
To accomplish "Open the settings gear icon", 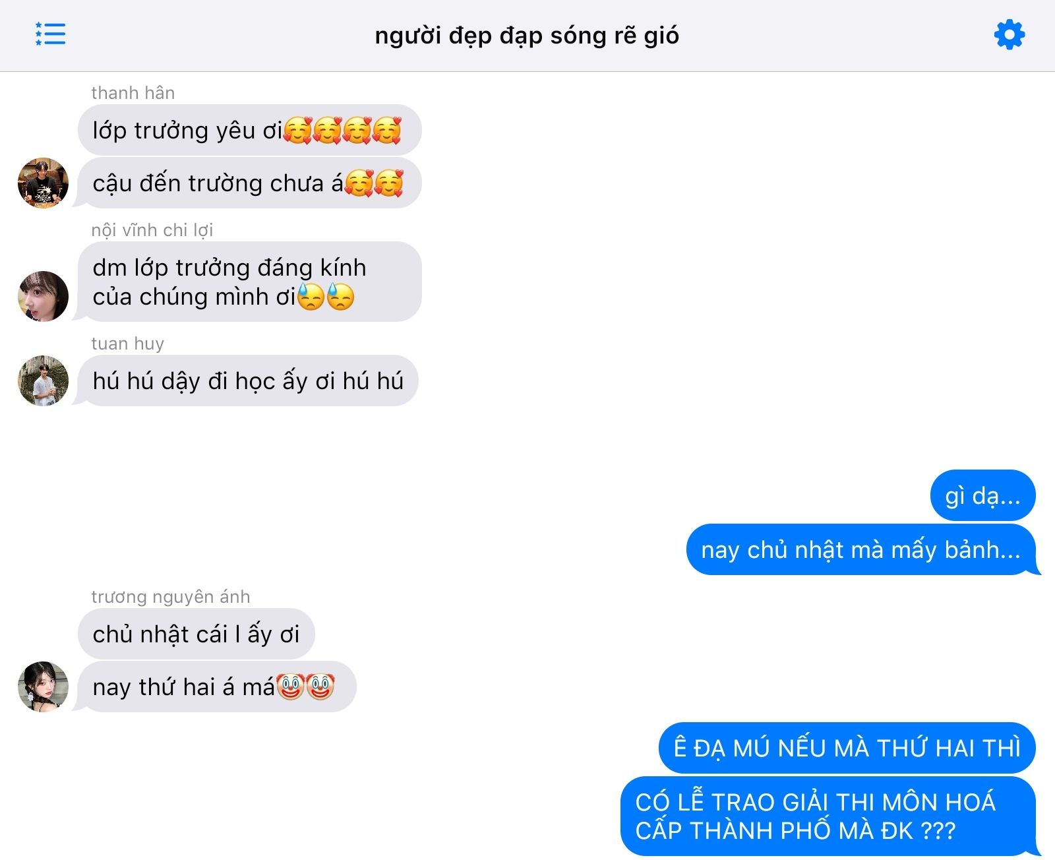I will coord(1009,34).
